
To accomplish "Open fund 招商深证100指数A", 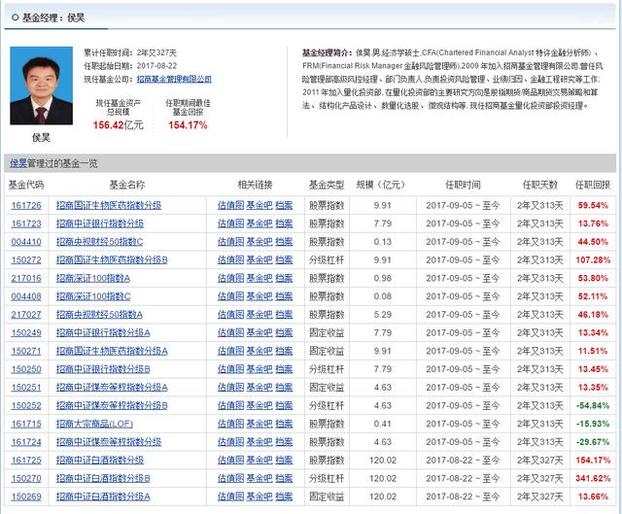I will tap(93, 279).
